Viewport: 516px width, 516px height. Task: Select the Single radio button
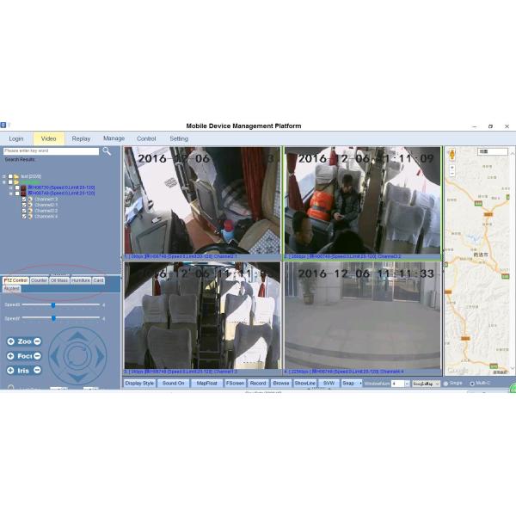click(x=446, y=384)
